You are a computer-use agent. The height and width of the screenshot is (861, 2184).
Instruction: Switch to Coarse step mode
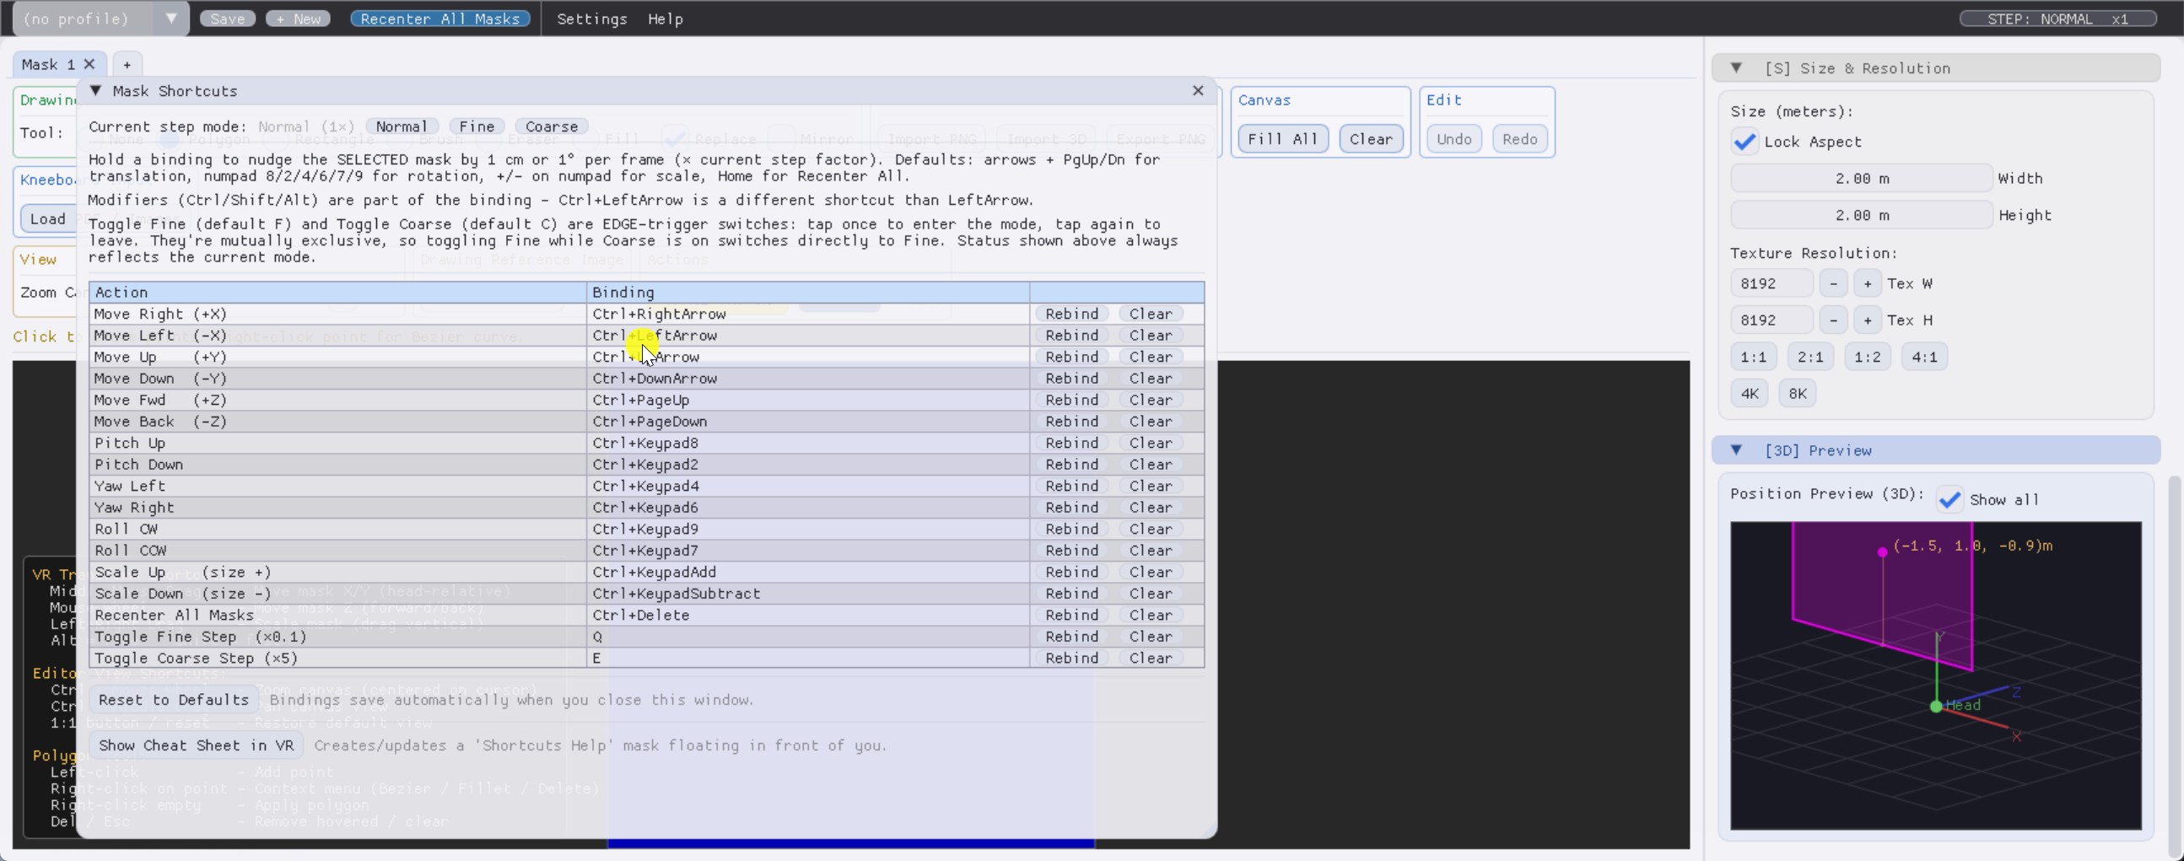click(x=551, y=126)
